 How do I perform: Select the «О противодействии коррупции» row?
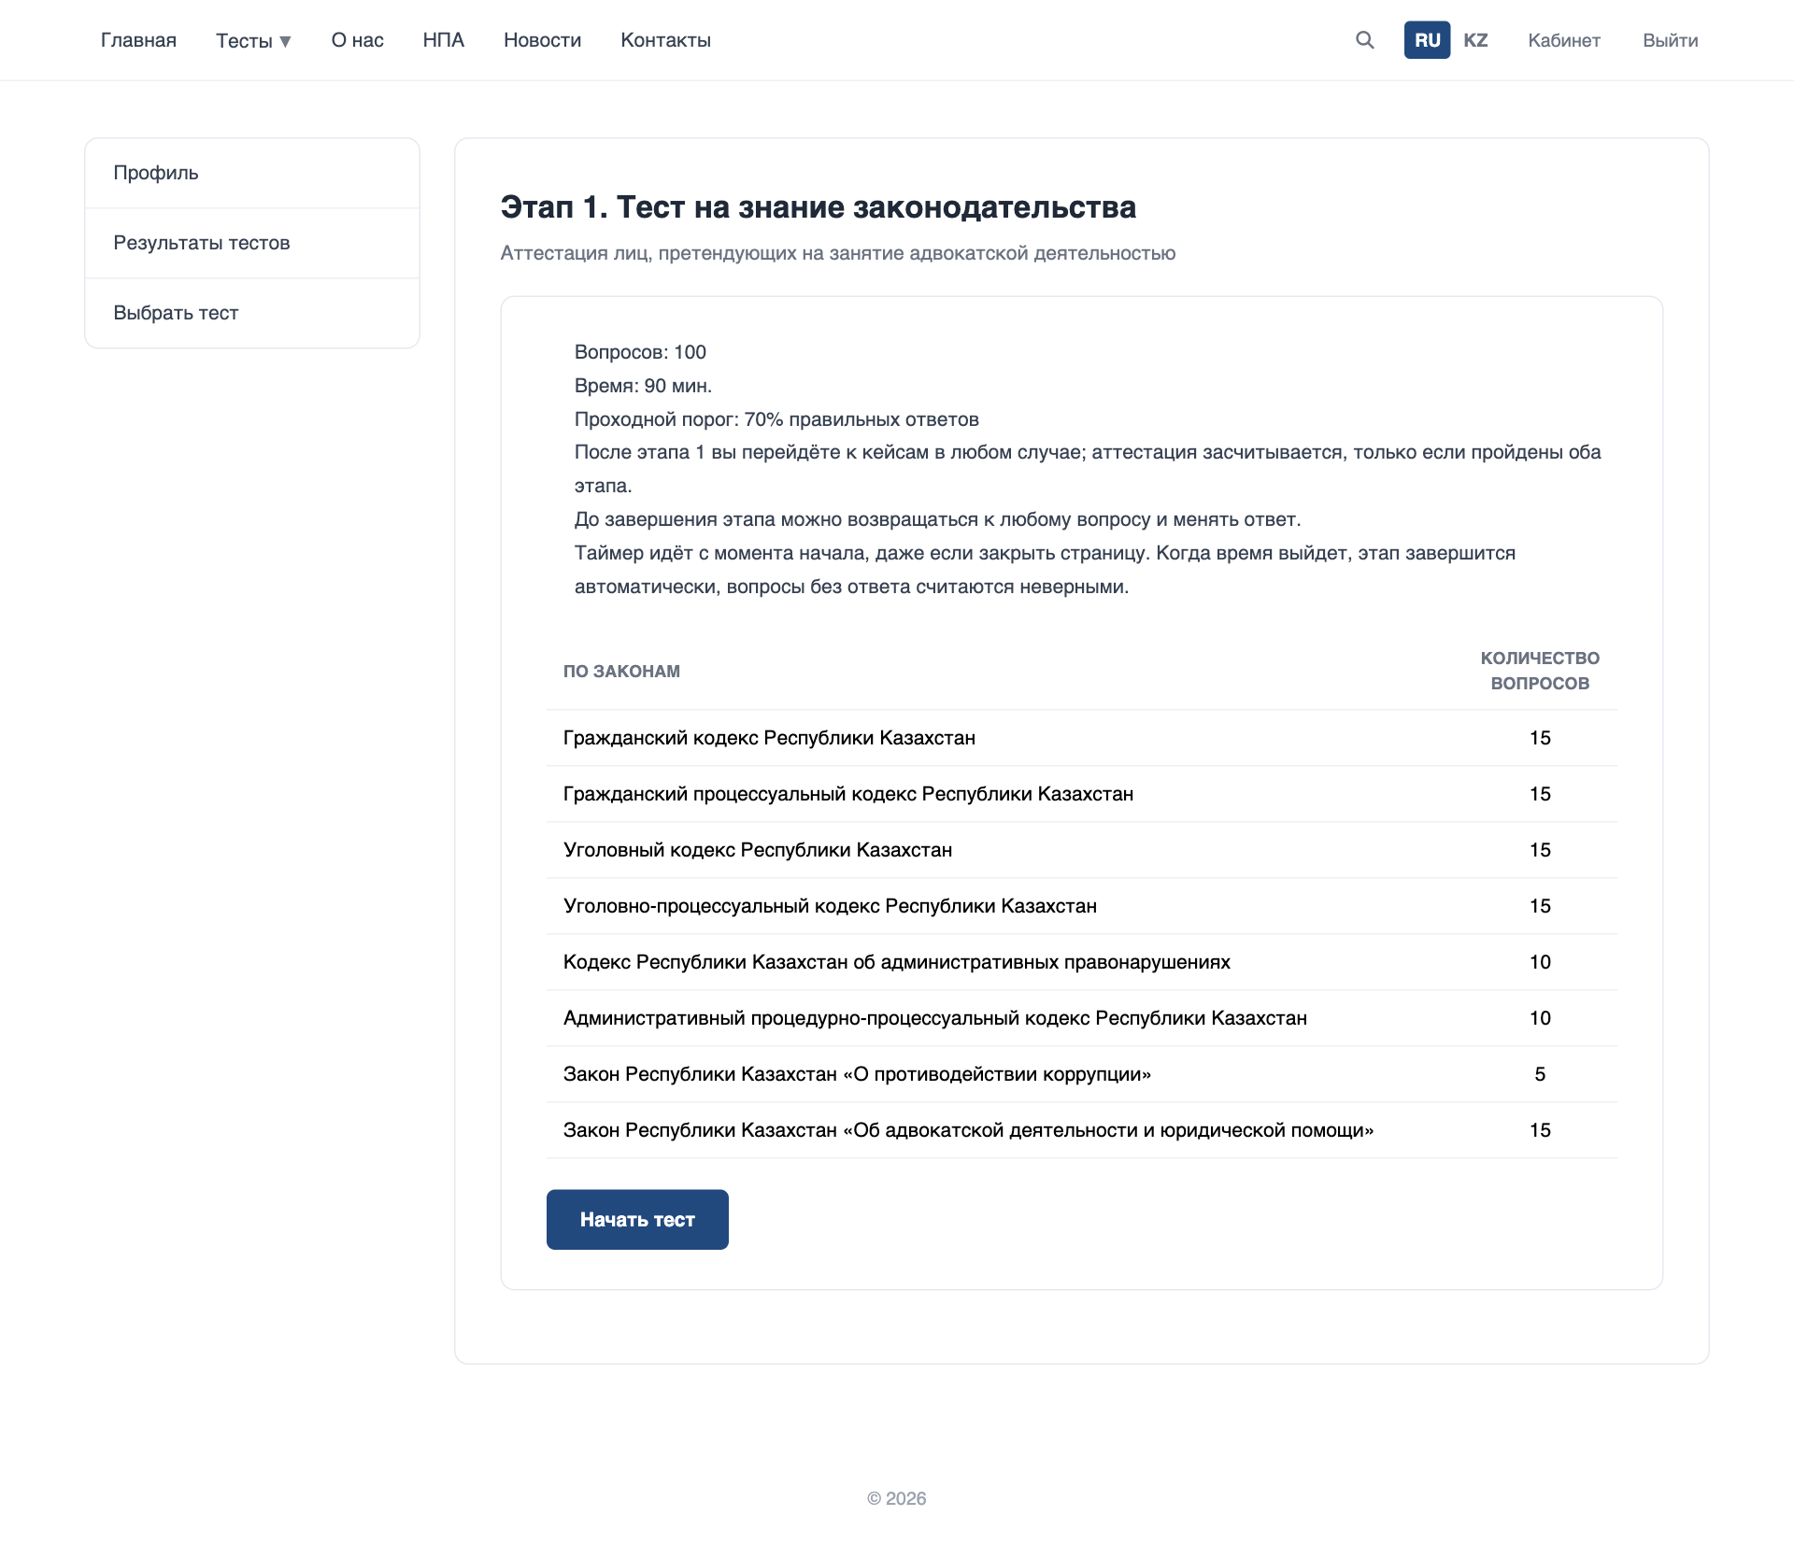(x=1082, y=1074)
